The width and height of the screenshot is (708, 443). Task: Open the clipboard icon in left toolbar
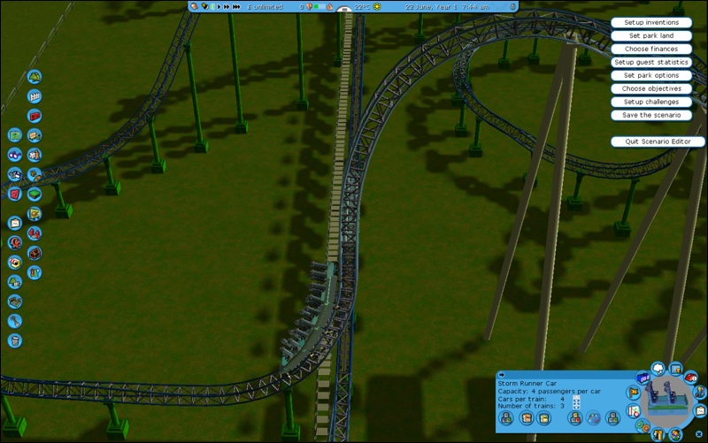coord(15,223)
